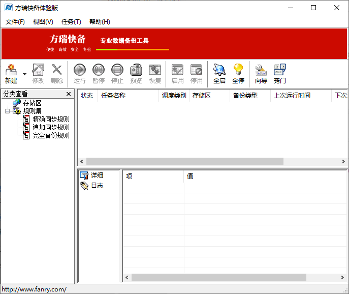Click the 方瑞快备 red banner logo
This screenshot has height=294, width=349.
pyautogui.click(x=68, y=39)
